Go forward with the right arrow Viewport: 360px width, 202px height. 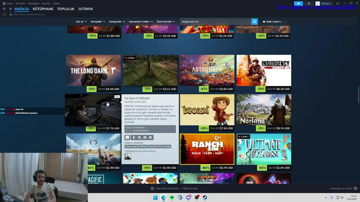[x=10, y=9]
